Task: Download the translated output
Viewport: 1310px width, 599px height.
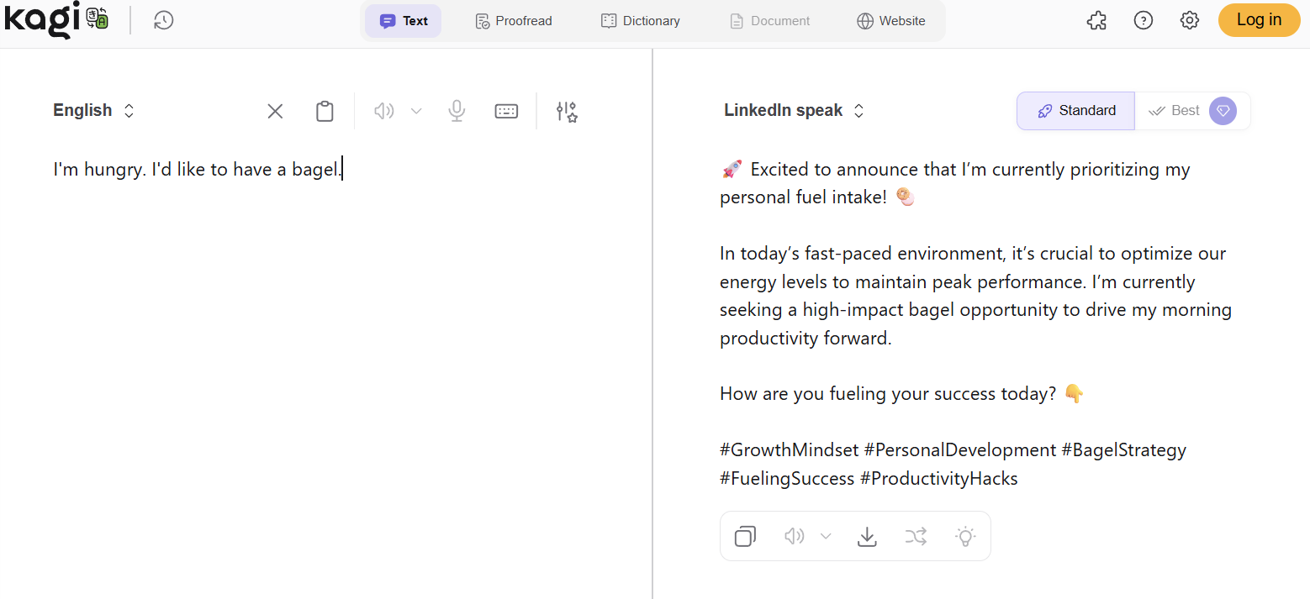Action: (867, 536)
